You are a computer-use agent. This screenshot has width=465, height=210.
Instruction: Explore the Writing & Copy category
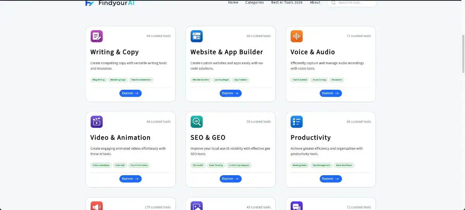pos(131,93)
